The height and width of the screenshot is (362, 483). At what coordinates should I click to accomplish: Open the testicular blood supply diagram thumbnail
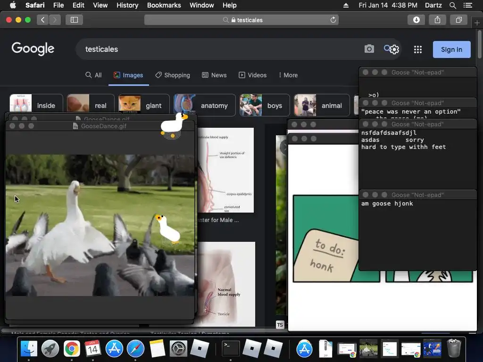[x=225, y=170]
